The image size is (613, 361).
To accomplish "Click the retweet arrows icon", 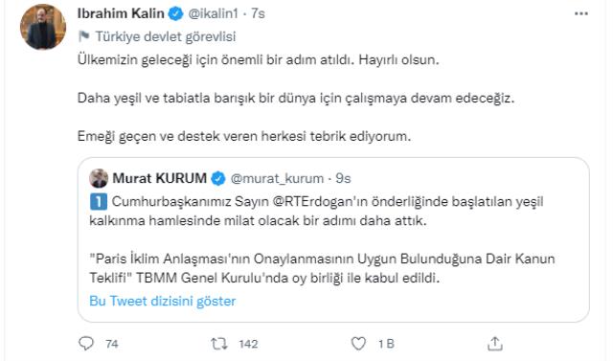I will pos(219,344).
